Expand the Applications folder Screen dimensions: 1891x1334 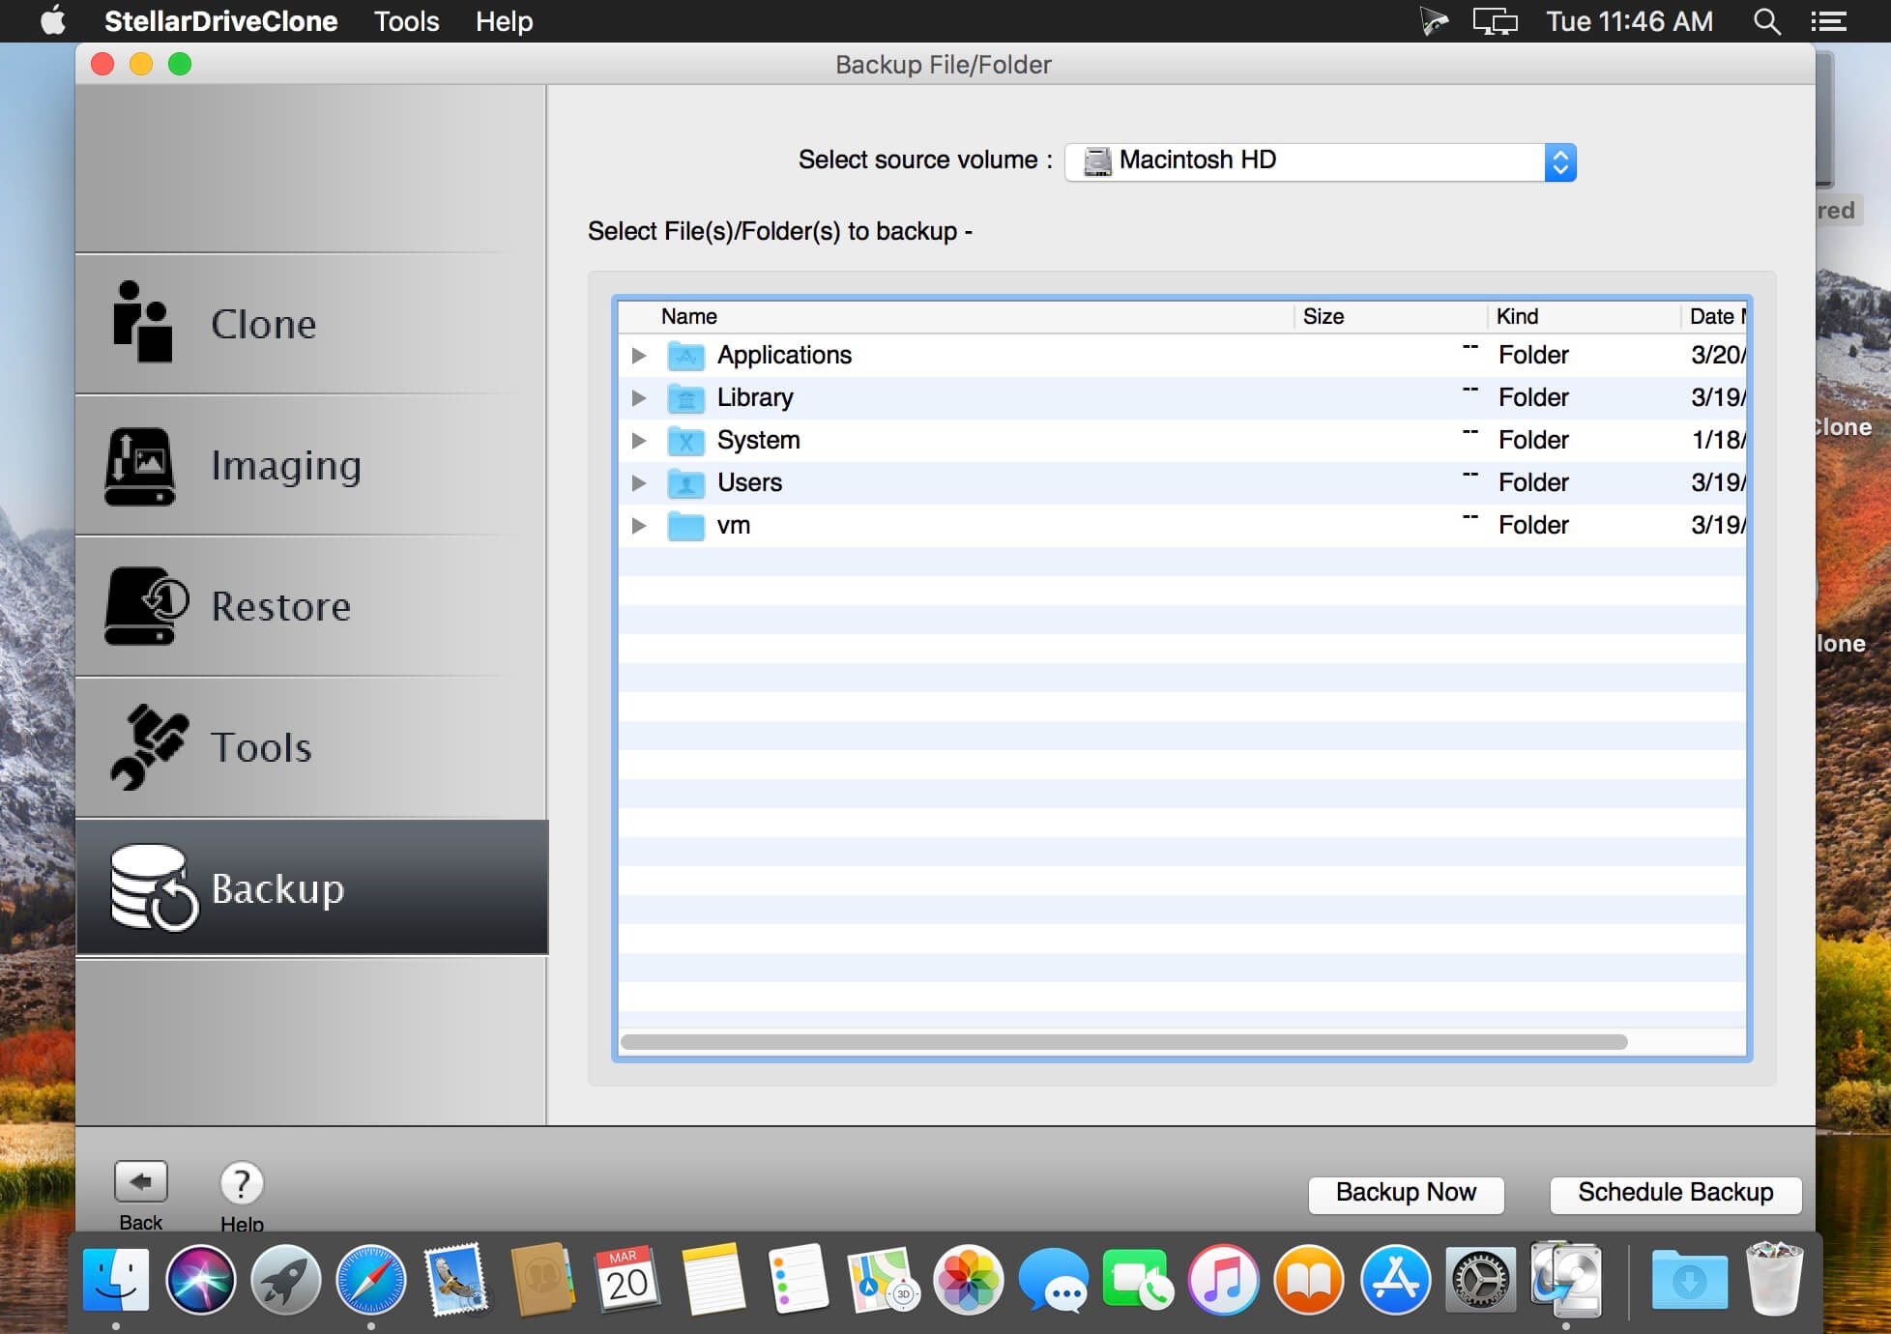tap(639, 356)
